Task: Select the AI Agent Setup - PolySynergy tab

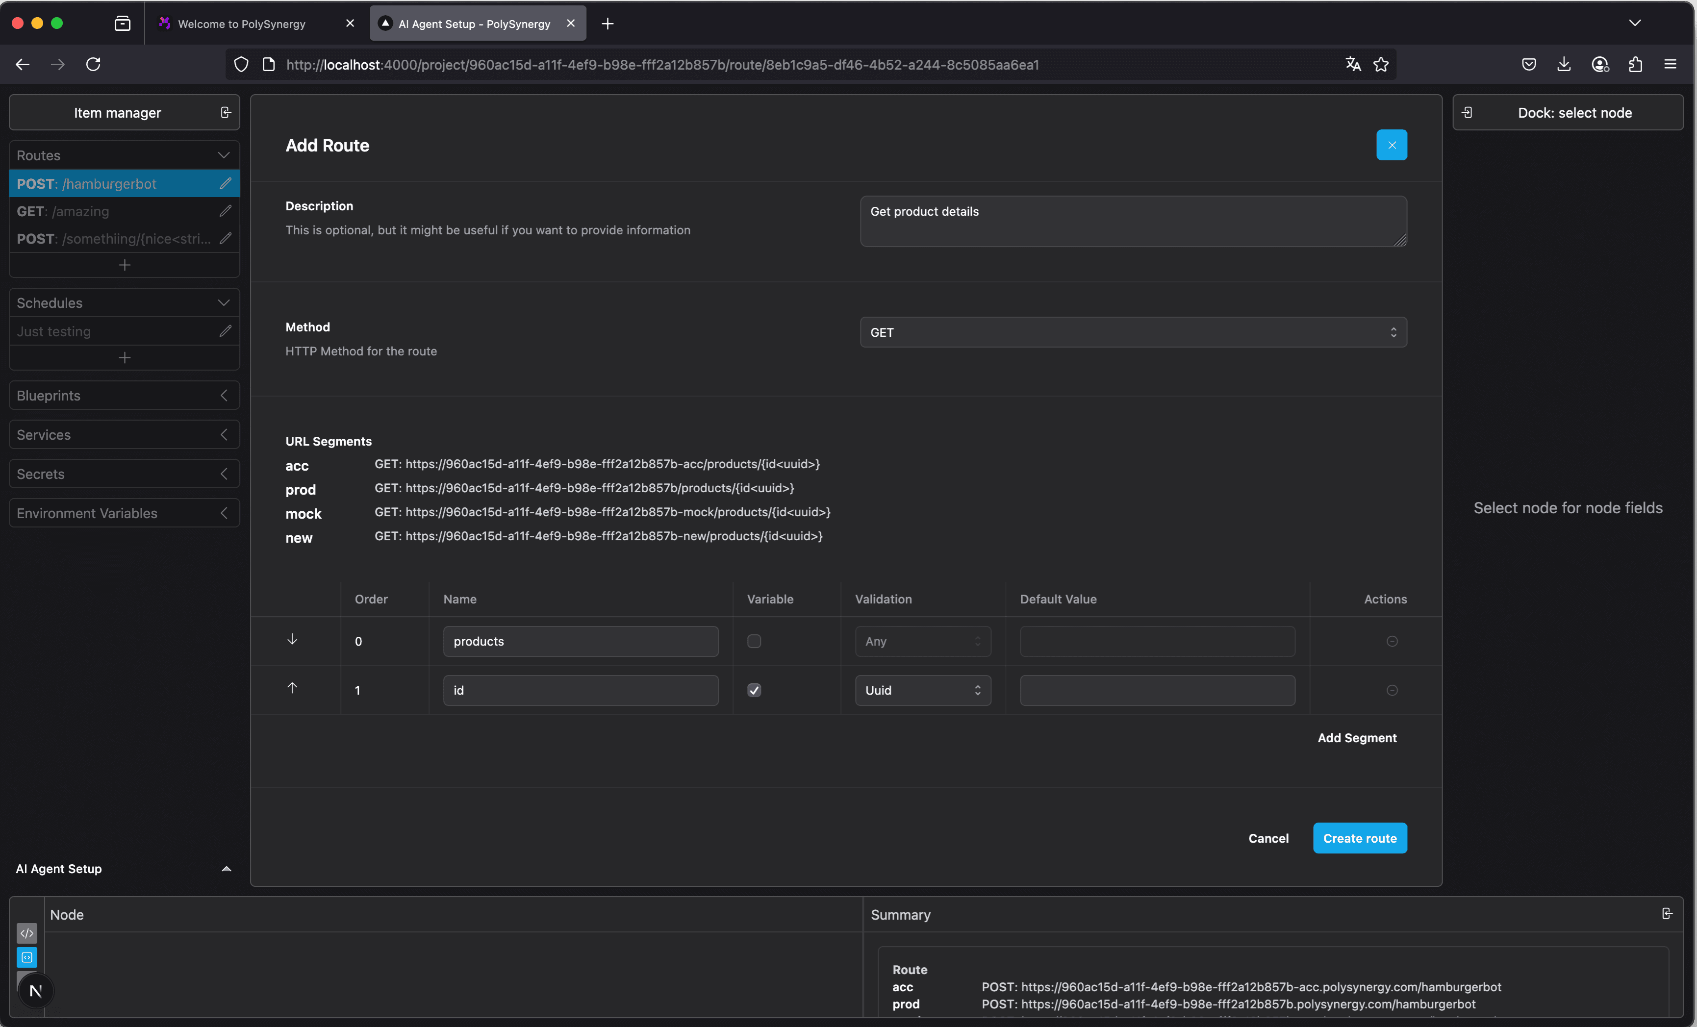Action: coord(477,24)
